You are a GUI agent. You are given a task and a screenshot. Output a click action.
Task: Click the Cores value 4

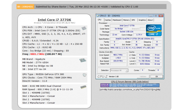pos(142,70)
